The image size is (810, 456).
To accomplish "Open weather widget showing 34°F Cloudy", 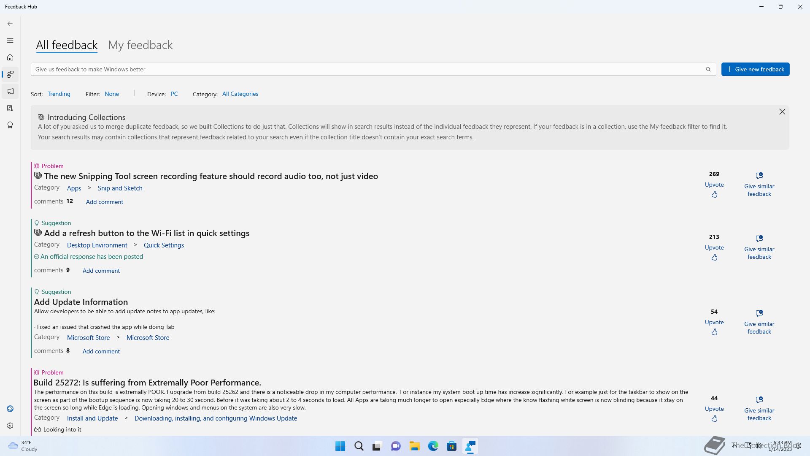I will [23, 446].
